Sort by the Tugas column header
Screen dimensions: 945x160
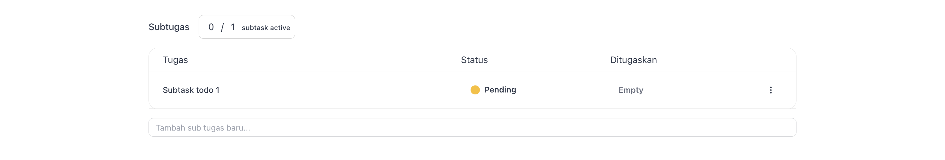click(x=175, y=60)
